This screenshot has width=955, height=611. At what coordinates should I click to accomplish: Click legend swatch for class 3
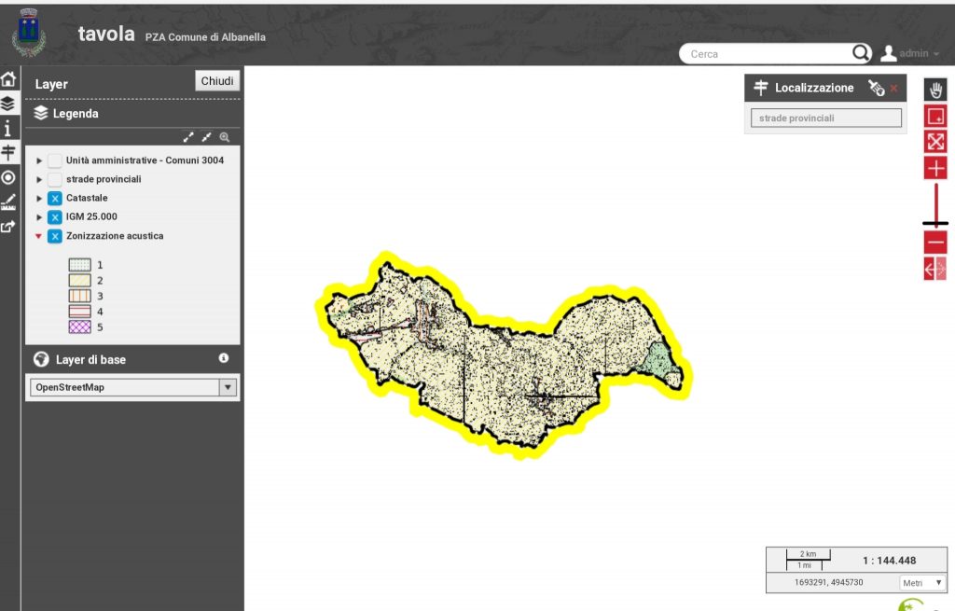(80, 296)
